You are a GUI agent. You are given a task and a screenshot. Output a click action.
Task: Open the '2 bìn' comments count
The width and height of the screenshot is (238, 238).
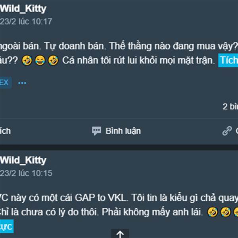230,107
